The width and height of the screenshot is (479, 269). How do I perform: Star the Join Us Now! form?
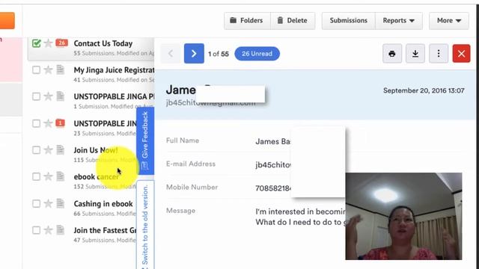(x=48, y=149)
